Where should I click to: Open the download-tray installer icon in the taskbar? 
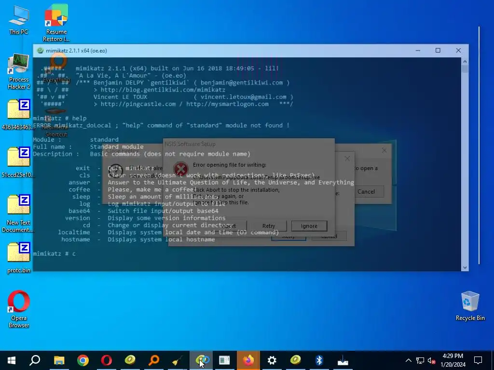tap(343, 361)
